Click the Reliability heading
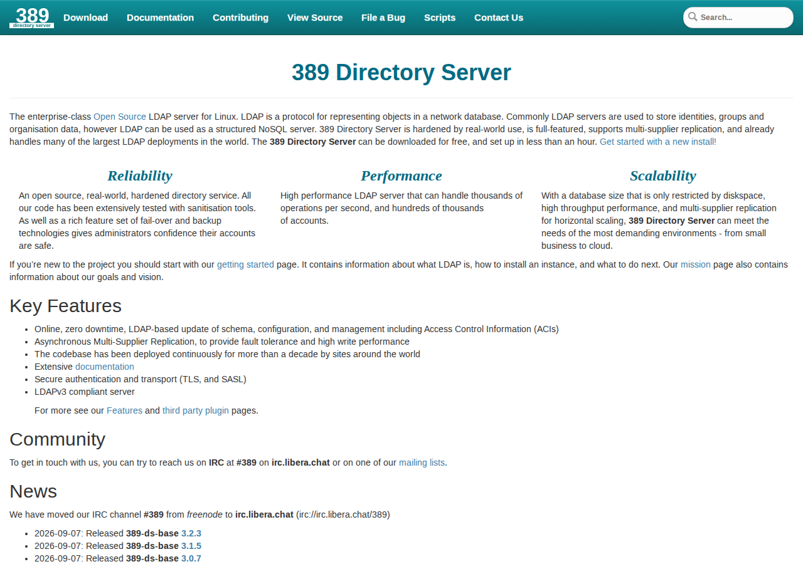Viewport: 803px width, 564px height. [x=140, y=175]
